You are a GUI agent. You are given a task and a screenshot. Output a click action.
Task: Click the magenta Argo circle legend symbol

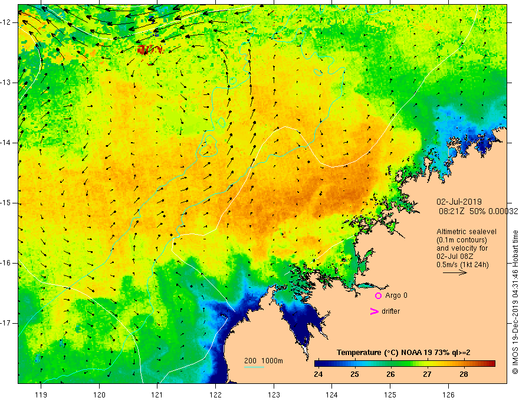click(378, 295)
